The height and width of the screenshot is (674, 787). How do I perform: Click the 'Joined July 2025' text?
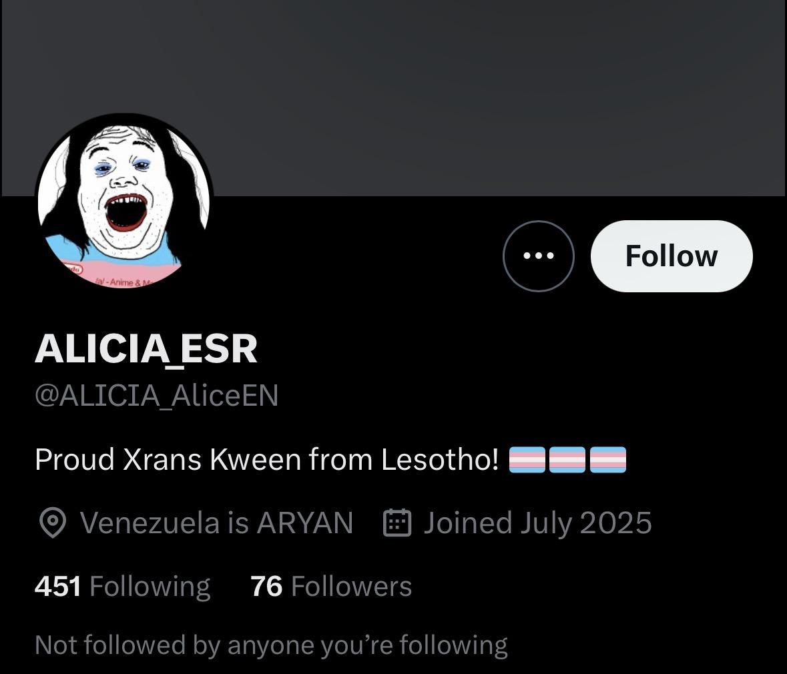pos(538,523)
